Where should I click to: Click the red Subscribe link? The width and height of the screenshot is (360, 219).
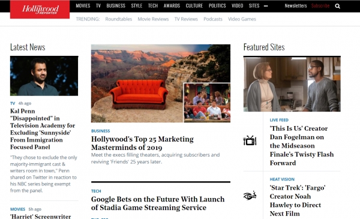(320, 6)
